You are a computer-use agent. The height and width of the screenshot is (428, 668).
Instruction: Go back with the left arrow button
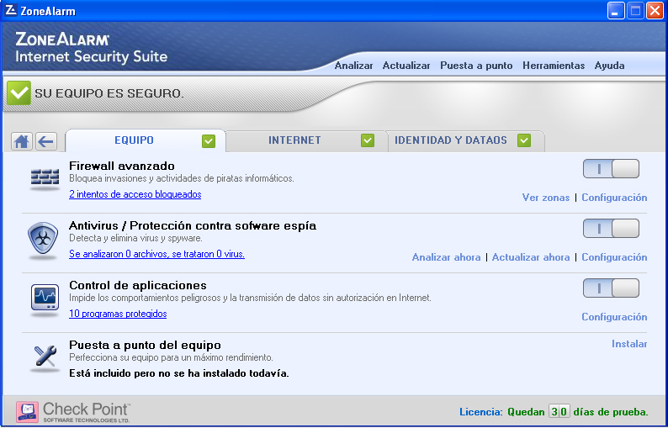click(46, 141)
